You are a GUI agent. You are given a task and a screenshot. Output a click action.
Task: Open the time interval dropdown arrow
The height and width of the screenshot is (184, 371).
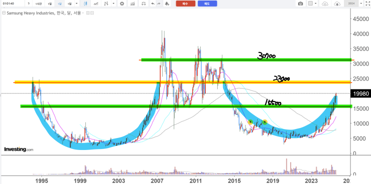tap(76, 3)
